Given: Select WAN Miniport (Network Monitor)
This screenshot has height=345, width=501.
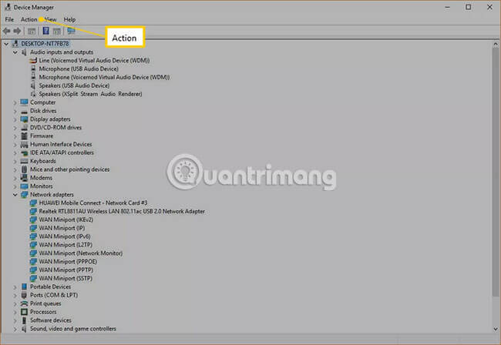Looking at the screenshot, I should [x=80, y=253].
